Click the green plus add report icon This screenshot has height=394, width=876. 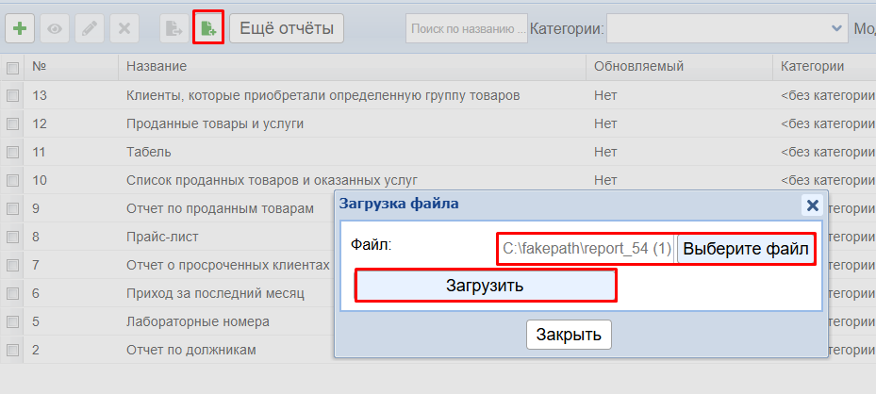pyautogui.click(x=20, y=28)
